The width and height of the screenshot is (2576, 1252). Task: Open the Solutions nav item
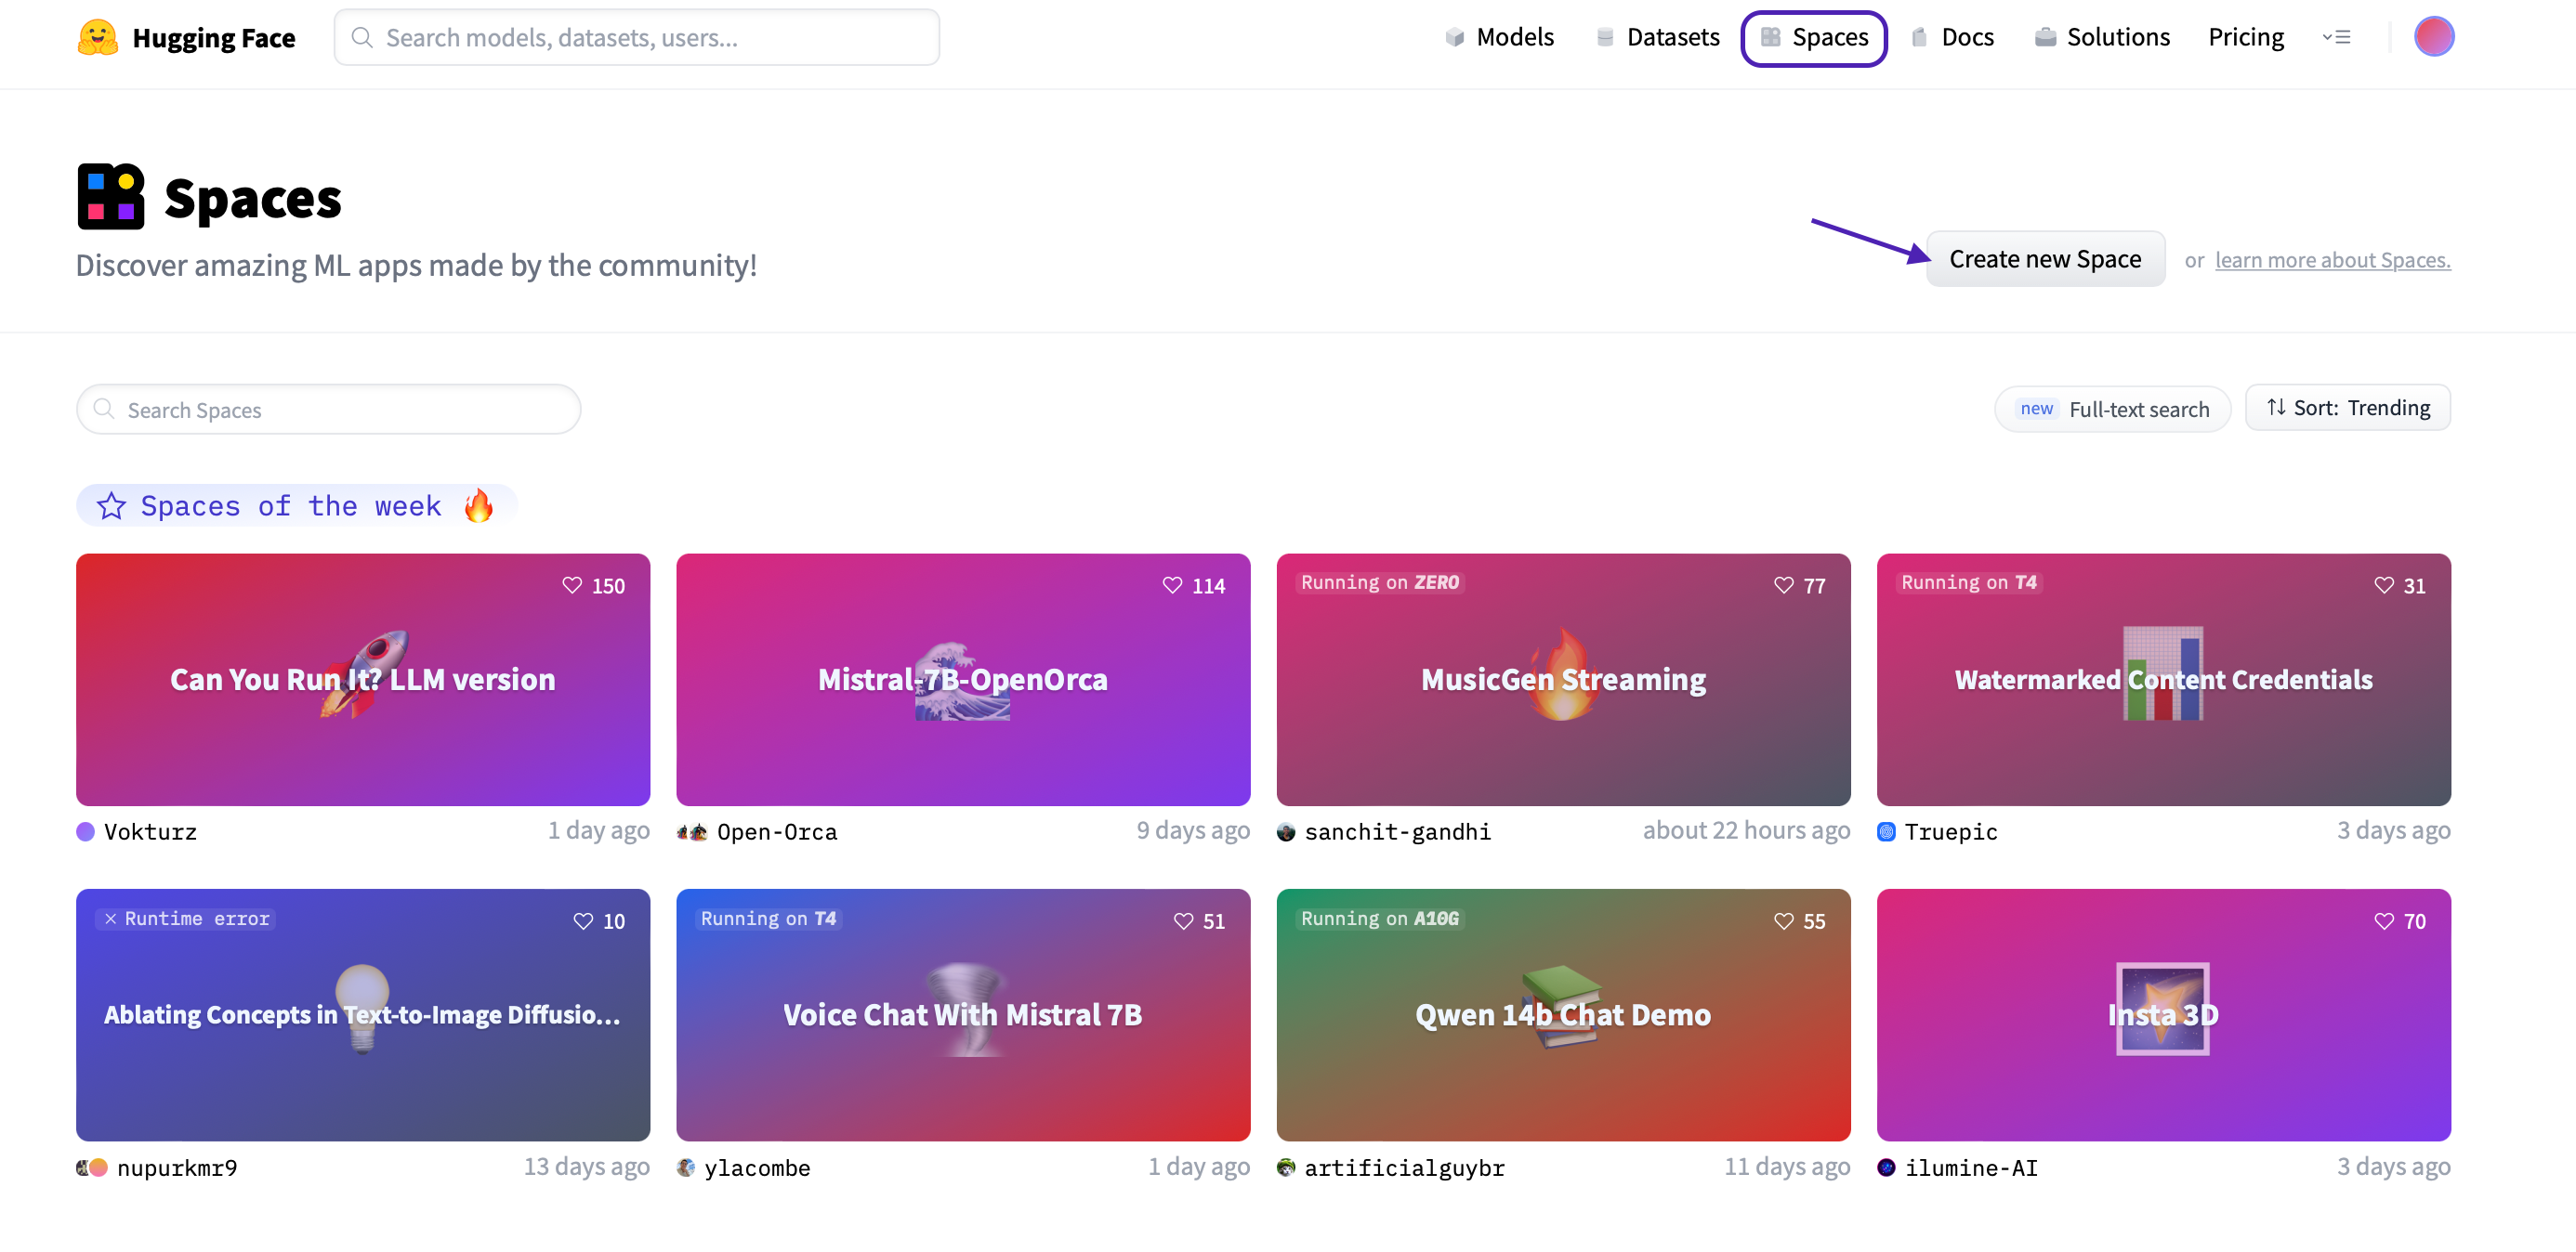tap(2102, 37)
